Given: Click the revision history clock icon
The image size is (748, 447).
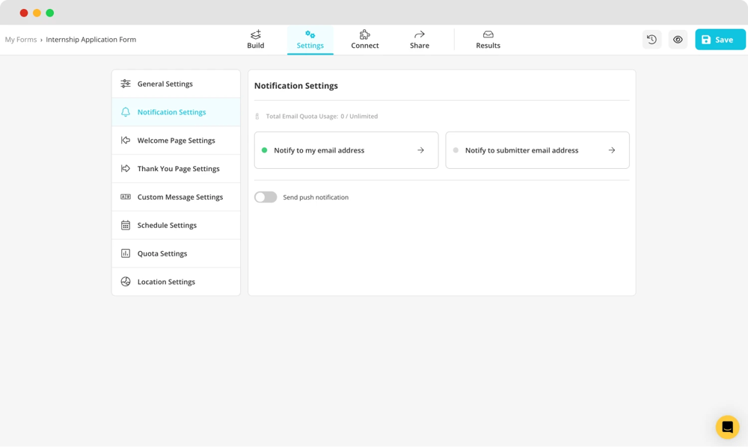Looking at the screenshot, I should pos(652,39).
